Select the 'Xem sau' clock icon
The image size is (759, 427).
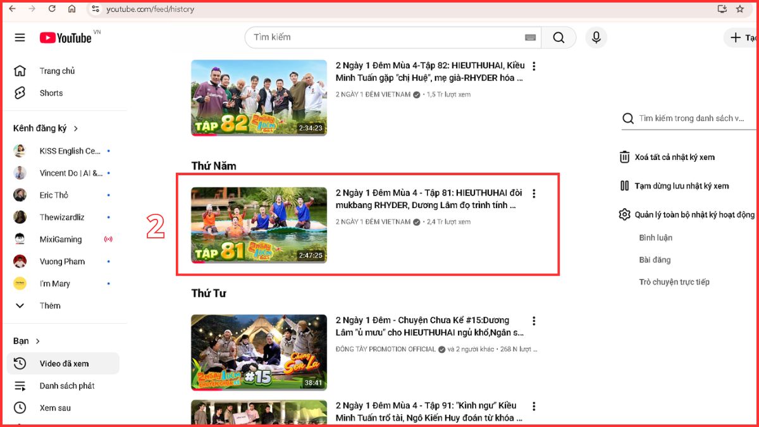(x=19, y=407)
